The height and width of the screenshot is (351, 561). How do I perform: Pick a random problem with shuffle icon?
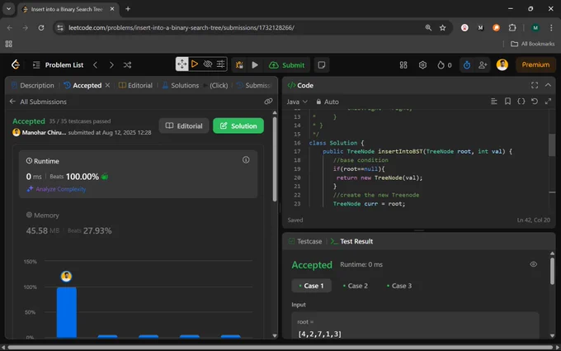(127, 64)
